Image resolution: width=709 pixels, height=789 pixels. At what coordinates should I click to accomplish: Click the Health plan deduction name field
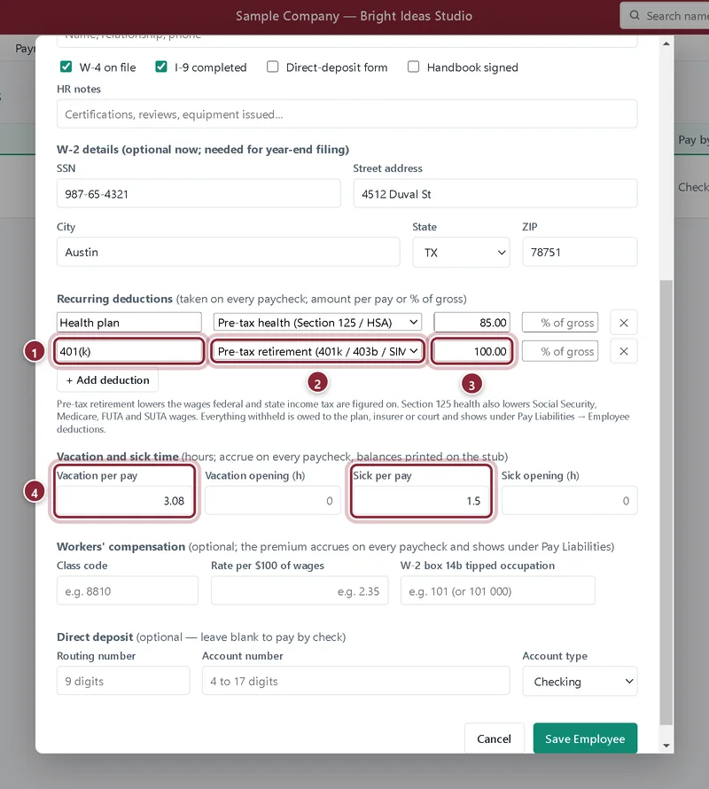click(129, 323)
